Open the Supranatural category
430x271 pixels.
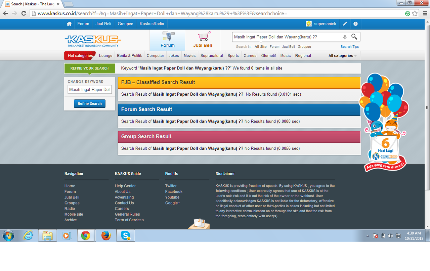(212, 56)
